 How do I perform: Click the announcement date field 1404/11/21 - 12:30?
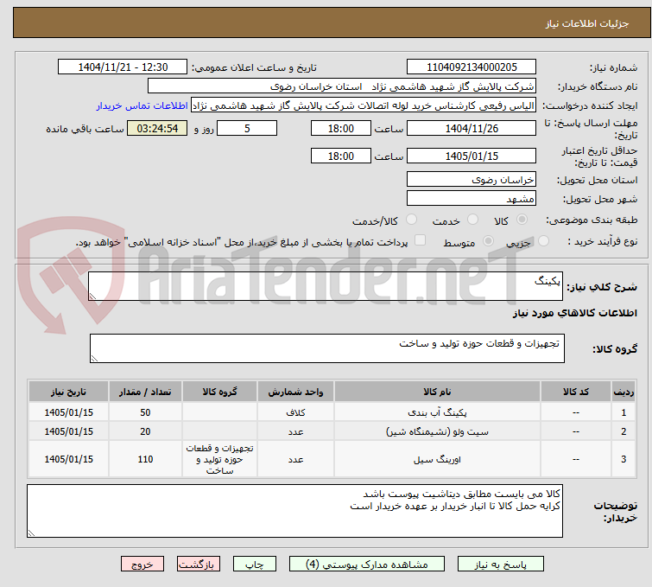(x=123, y=67)
